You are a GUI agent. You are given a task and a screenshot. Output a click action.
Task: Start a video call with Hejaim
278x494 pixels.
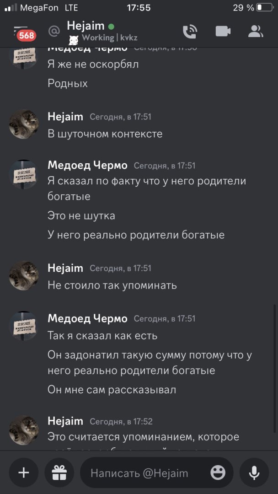[x=223, y=31]
